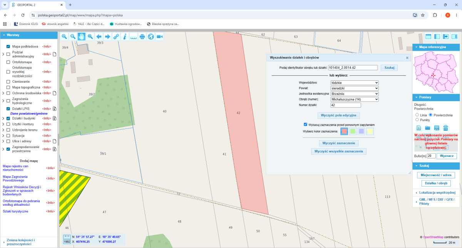Click the trash icon in Pomiary panel
462x248 pixels.
point(445,128)
